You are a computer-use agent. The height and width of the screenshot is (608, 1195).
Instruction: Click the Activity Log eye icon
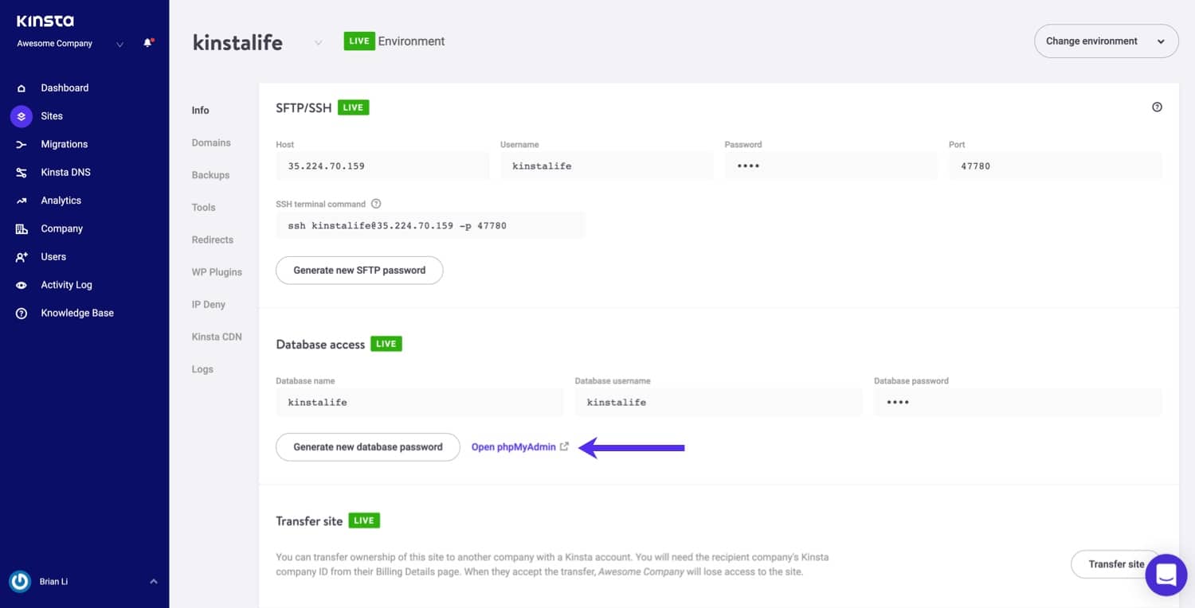click(22, 285)
